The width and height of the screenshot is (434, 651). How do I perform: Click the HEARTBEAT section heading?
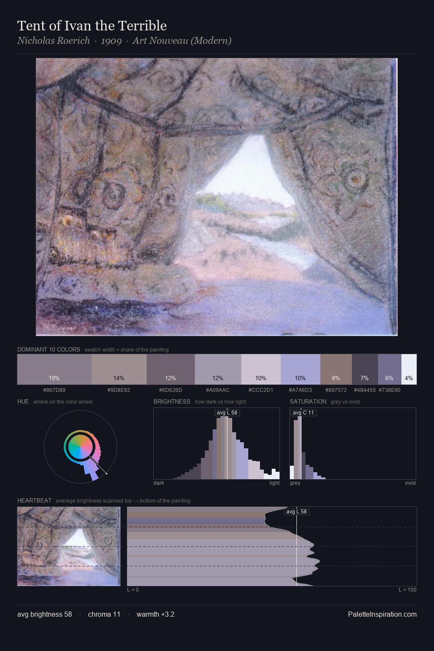pyautogui.click(x=34, y=500)
